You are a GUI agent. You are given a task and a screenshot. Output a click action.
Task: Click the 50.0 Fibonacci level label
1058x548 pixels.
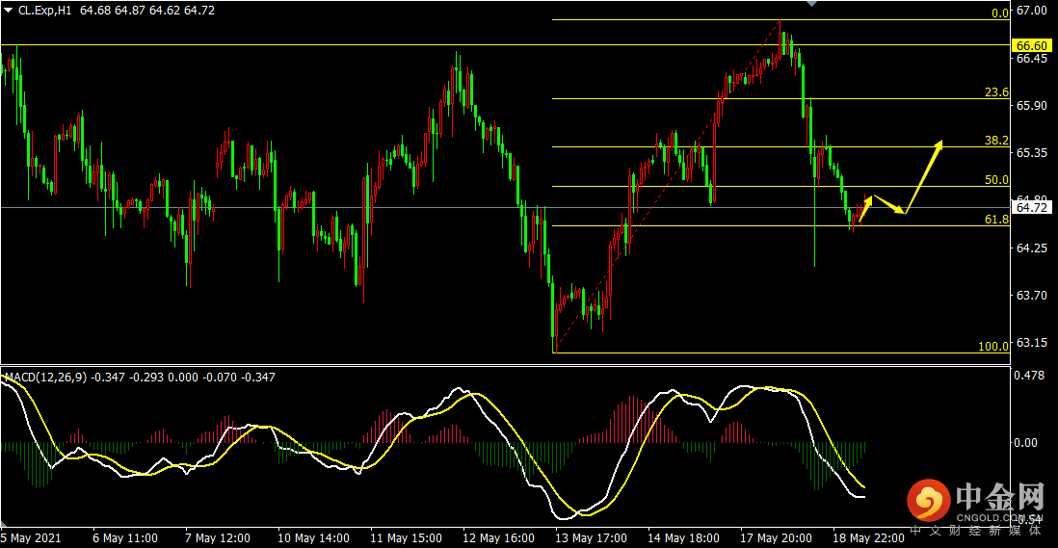[x=996, y=179]
